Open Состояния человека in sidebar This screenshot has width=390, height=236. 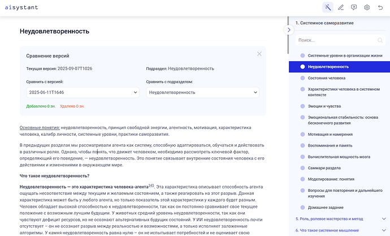point(327,78)
